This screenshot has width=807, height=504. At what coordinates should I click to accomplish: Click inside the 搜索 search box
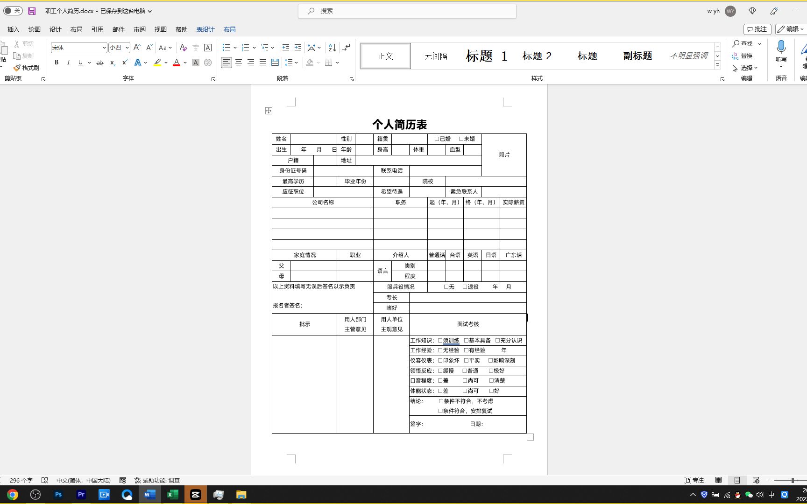[406, 11]
